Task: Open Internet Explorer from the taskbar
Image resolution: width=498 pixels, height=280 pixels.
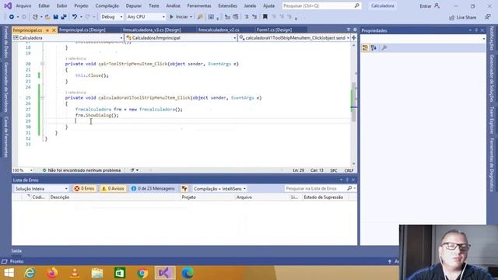Action: tap(30, 273)
